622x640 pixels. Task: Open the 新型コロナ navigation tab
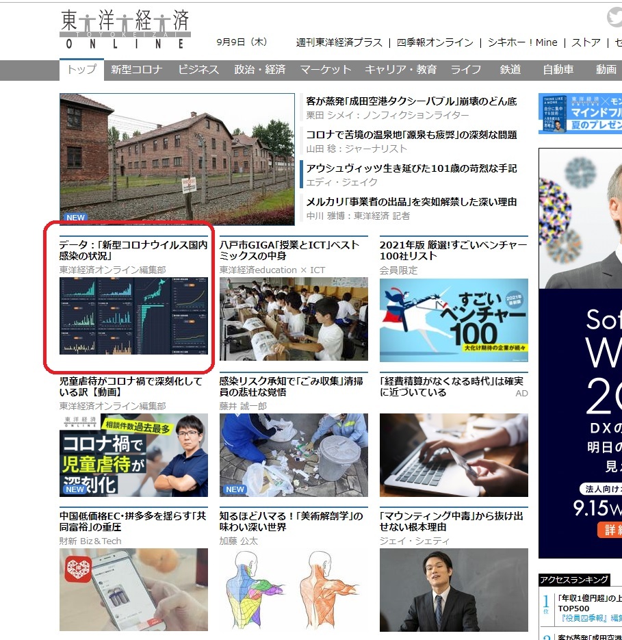pos(136,70)
